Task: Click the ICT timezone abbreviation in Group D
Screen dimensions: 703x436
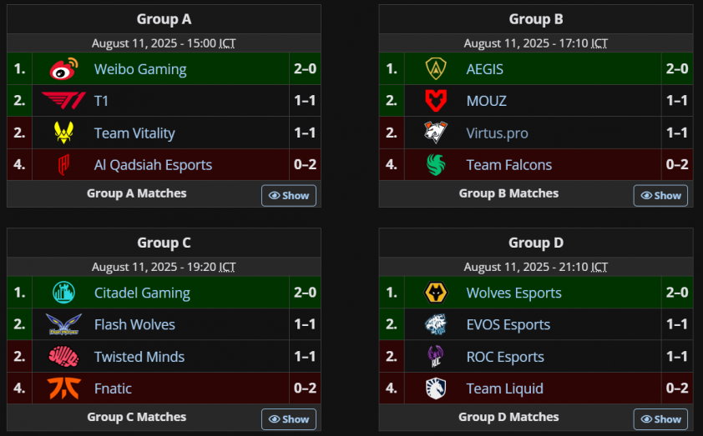Action: 599,267
